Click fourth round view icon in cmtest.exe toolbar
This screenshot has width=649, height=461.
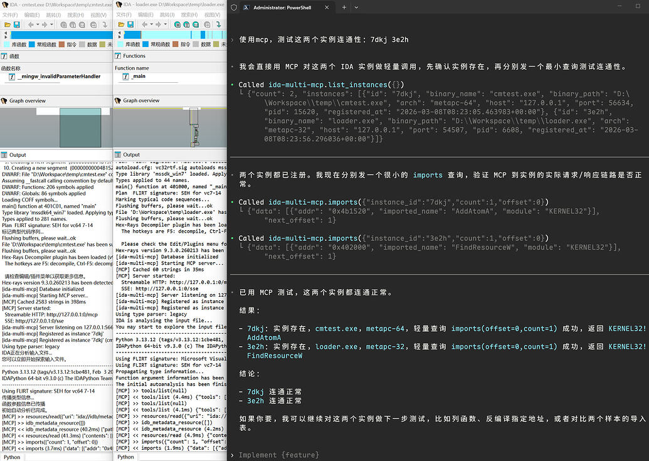93,25
